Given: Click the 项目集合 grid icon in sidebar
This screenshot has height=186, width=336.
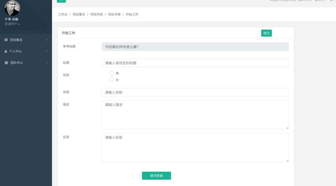Looking at the screenshot, I should point(6,40).
